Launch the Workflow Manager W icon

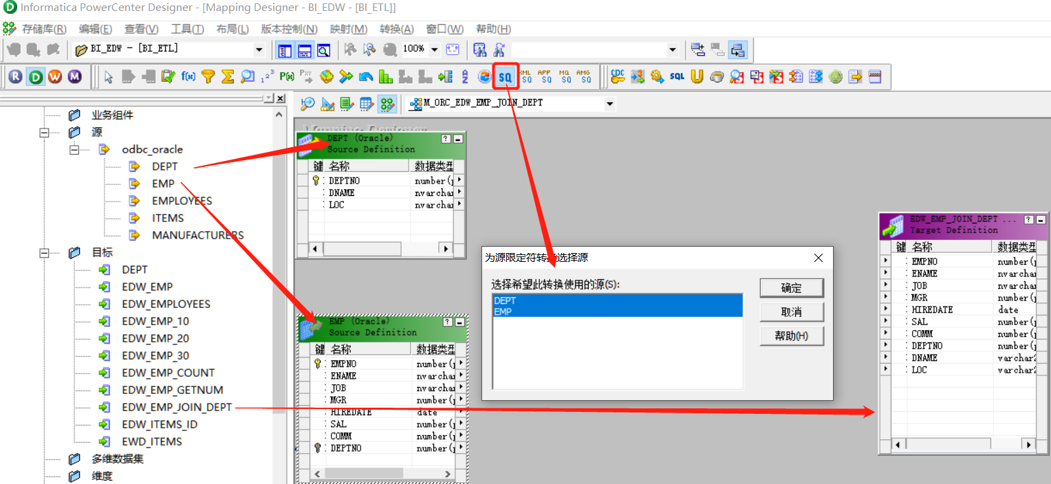pyautogui.click(x=55, y=77)
